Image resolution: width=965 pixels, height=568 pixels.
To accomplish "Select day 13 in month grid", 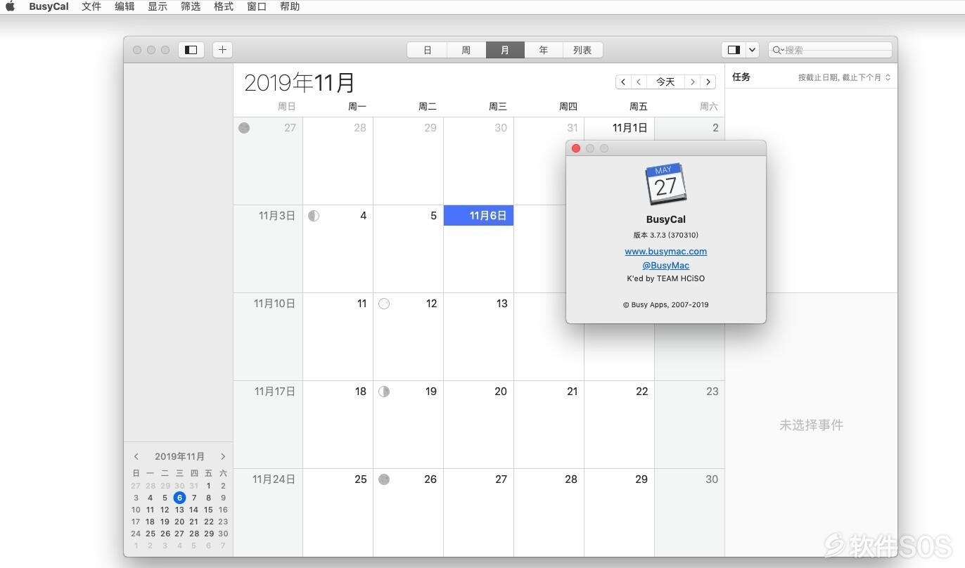I will coord(478,337).
